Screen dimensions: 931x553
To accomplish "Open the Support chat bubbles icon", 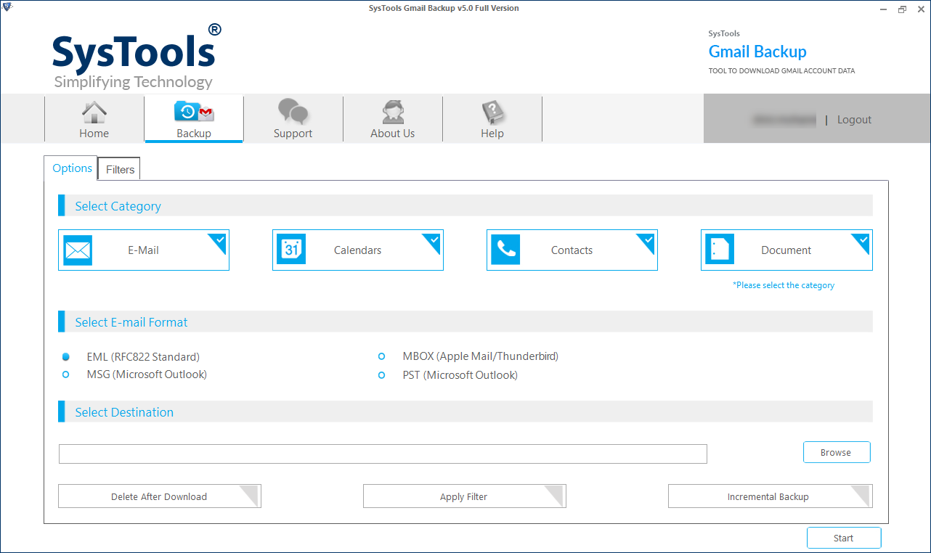I will pyautogui.click(x=293, y=112).
